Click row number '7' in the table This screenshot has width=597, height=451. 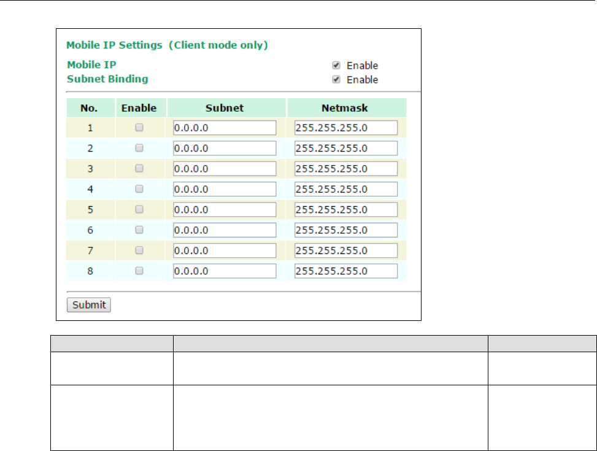coord(90,250)
